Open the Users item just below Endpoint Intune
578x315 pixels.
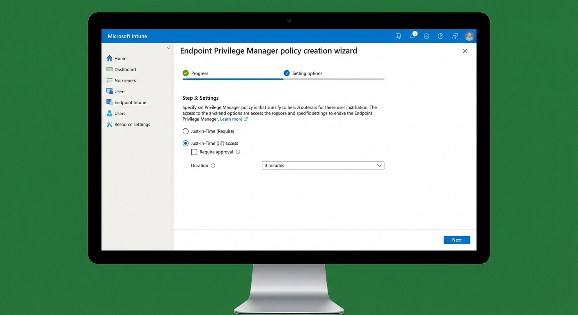(116, 114)
